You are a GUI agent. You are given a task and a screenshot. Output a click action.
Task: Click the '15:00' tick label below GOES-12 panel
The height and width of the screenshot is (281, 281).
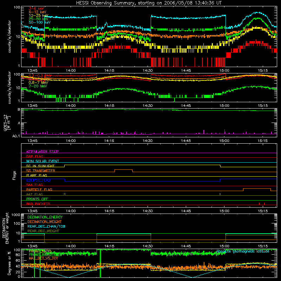[x=224, y=140]
